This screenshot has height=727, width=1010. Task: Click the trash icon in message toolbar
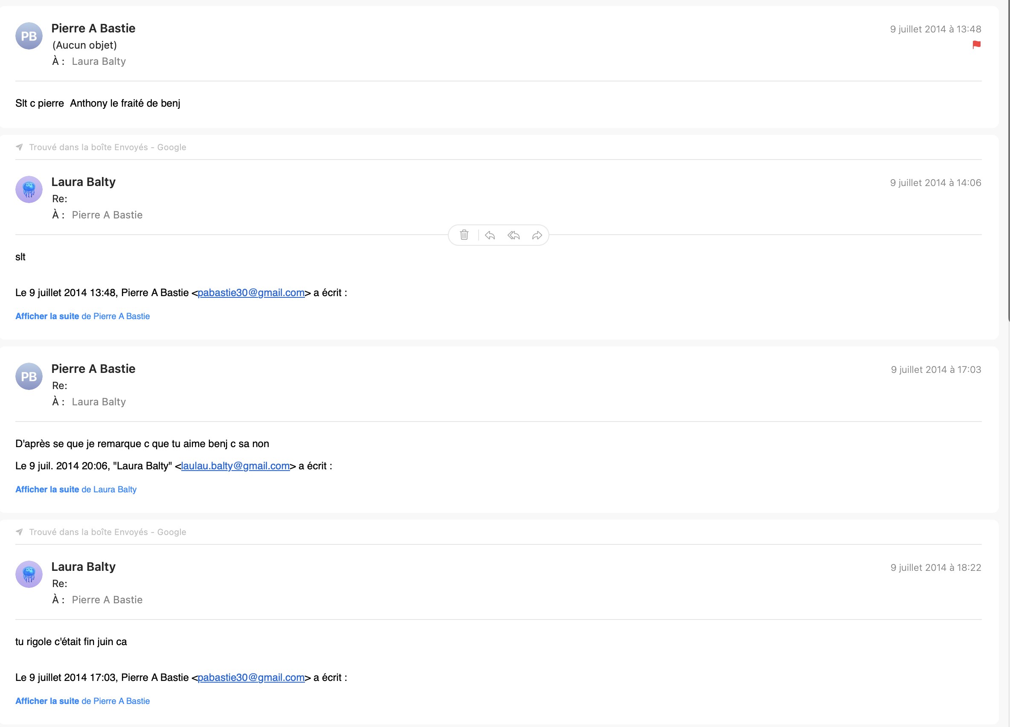coord(464,235)
